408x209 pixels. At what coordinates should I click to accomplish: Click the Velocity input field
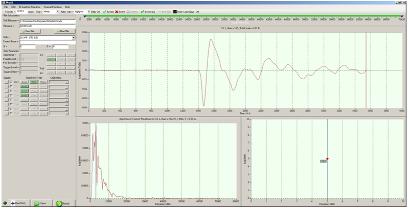coord(22,11)
